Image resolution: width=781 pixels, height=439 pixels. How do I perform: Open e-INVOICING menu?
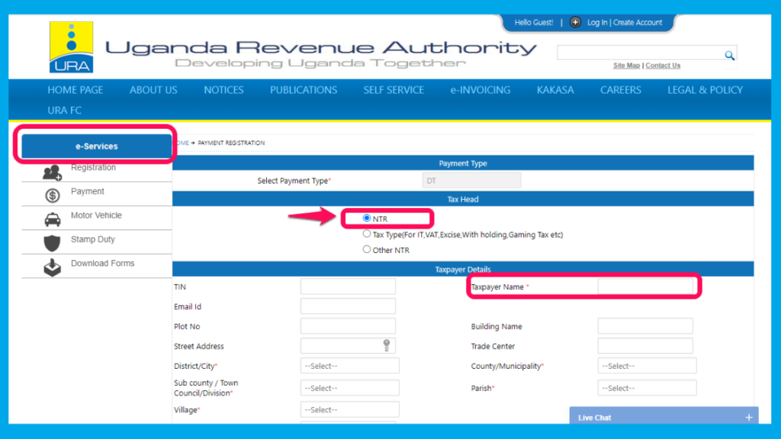[480, 90]
